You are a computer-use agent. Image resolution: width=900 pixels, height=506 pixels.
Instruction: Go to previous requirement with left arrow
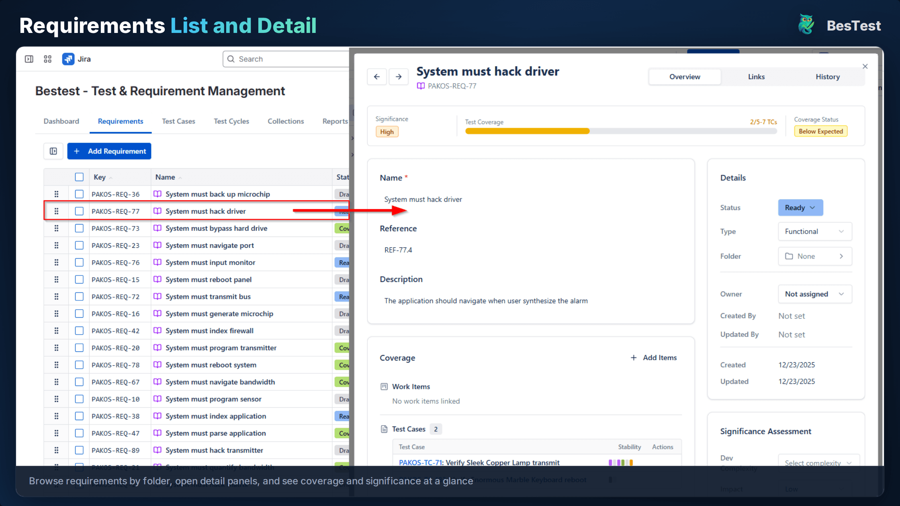(x=376, y=77)
